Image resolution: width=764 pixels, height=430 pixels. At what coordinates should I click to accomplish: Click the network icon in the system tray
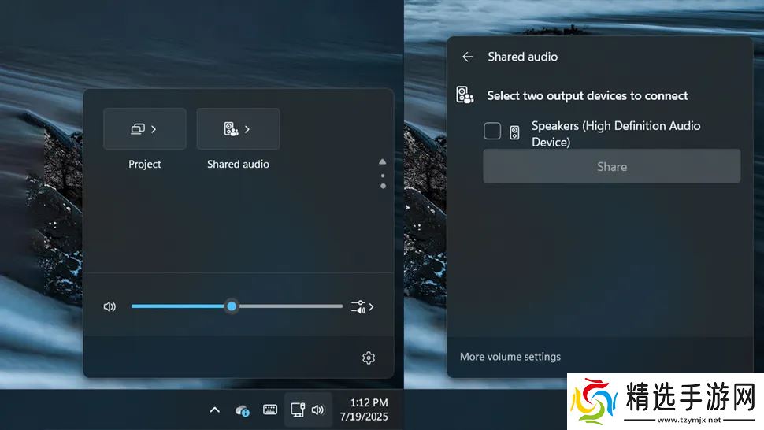coord(297,410)
